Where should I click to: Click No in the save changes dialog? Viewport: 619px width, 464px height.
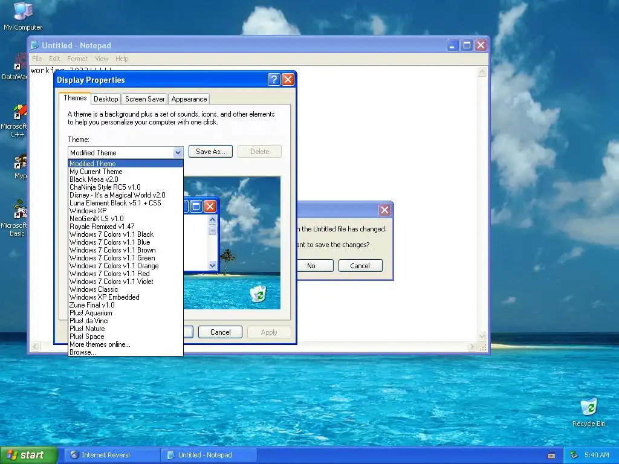pyautogui.click(x=315, y=266)
